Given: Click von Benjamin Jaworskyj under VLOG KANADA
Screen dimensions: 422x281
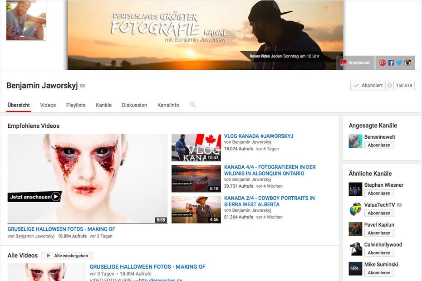Looking at the screenshot, I should point(248,142).
